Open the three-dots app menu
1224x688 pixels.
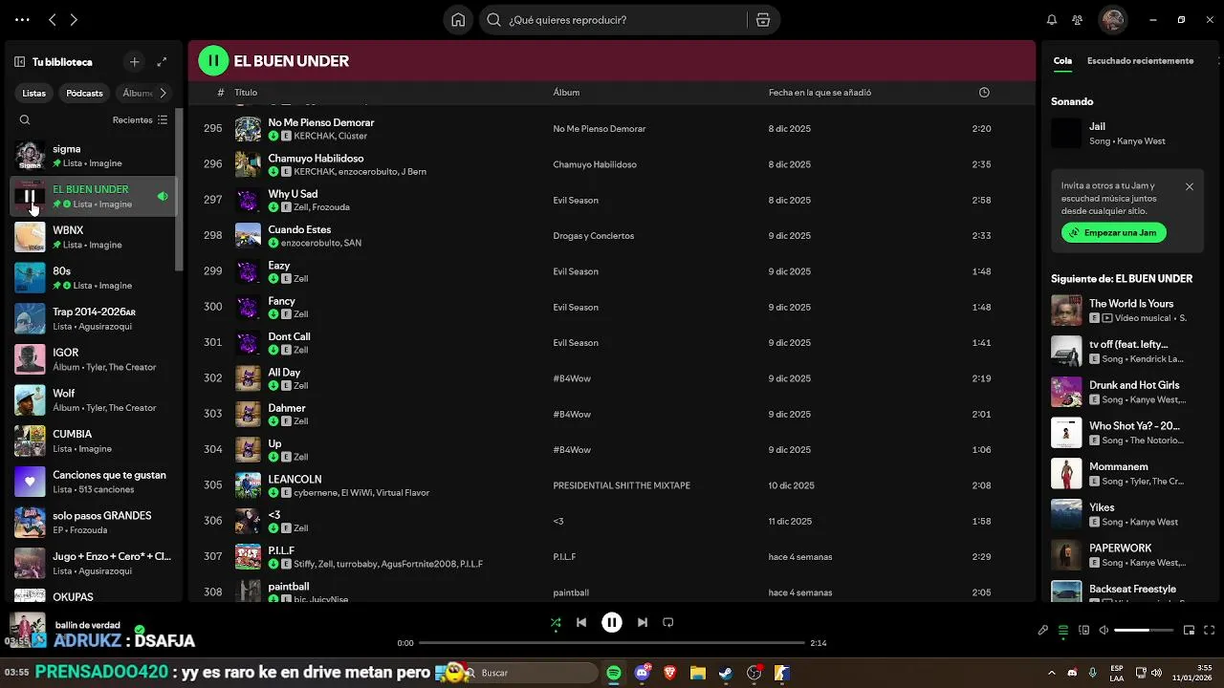click(x=22, y=20)
